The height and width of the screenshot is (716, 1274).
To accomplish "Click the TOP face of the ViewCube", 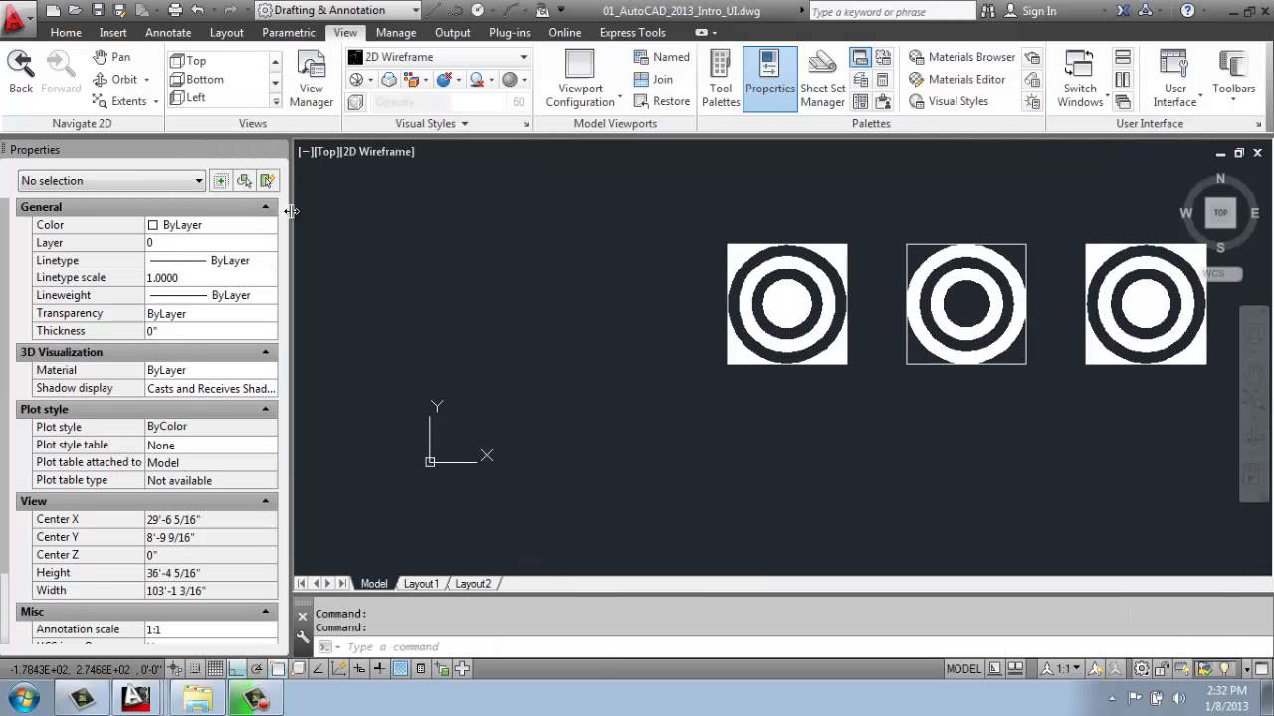I will (1220, 212).
